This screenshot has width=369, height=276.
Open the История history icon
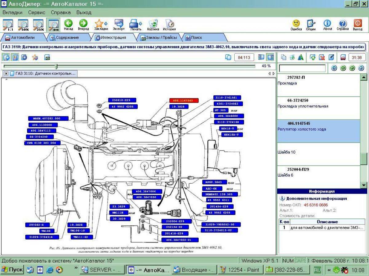tap(169, 25)
